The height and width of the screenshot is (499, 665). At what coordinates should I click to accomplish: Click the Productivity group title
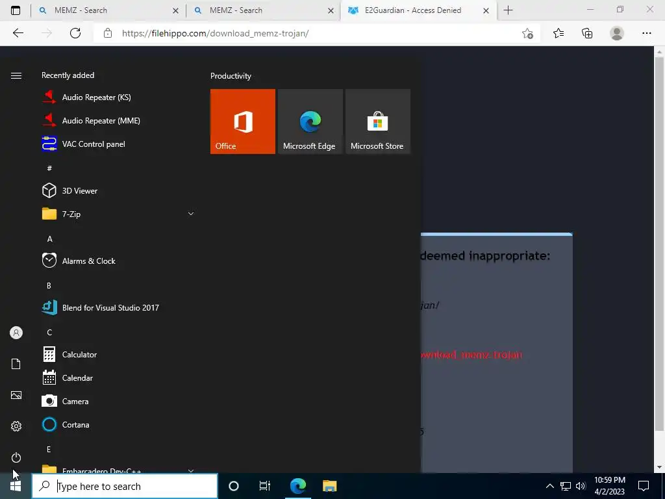231,76
